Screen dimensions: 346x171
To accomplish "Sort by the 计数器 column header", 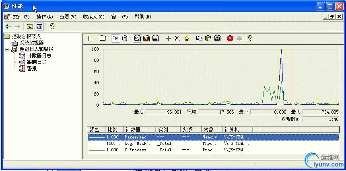I will coord(140,129).
